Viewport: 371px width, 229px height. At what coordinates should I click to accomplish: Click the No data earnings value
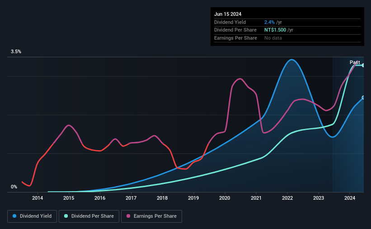(x=273, y=38)
